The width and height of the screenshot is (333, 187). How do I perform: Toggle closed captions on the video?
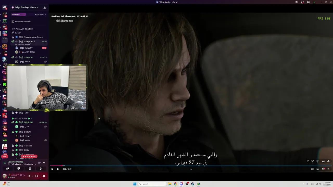pos(318,169)
